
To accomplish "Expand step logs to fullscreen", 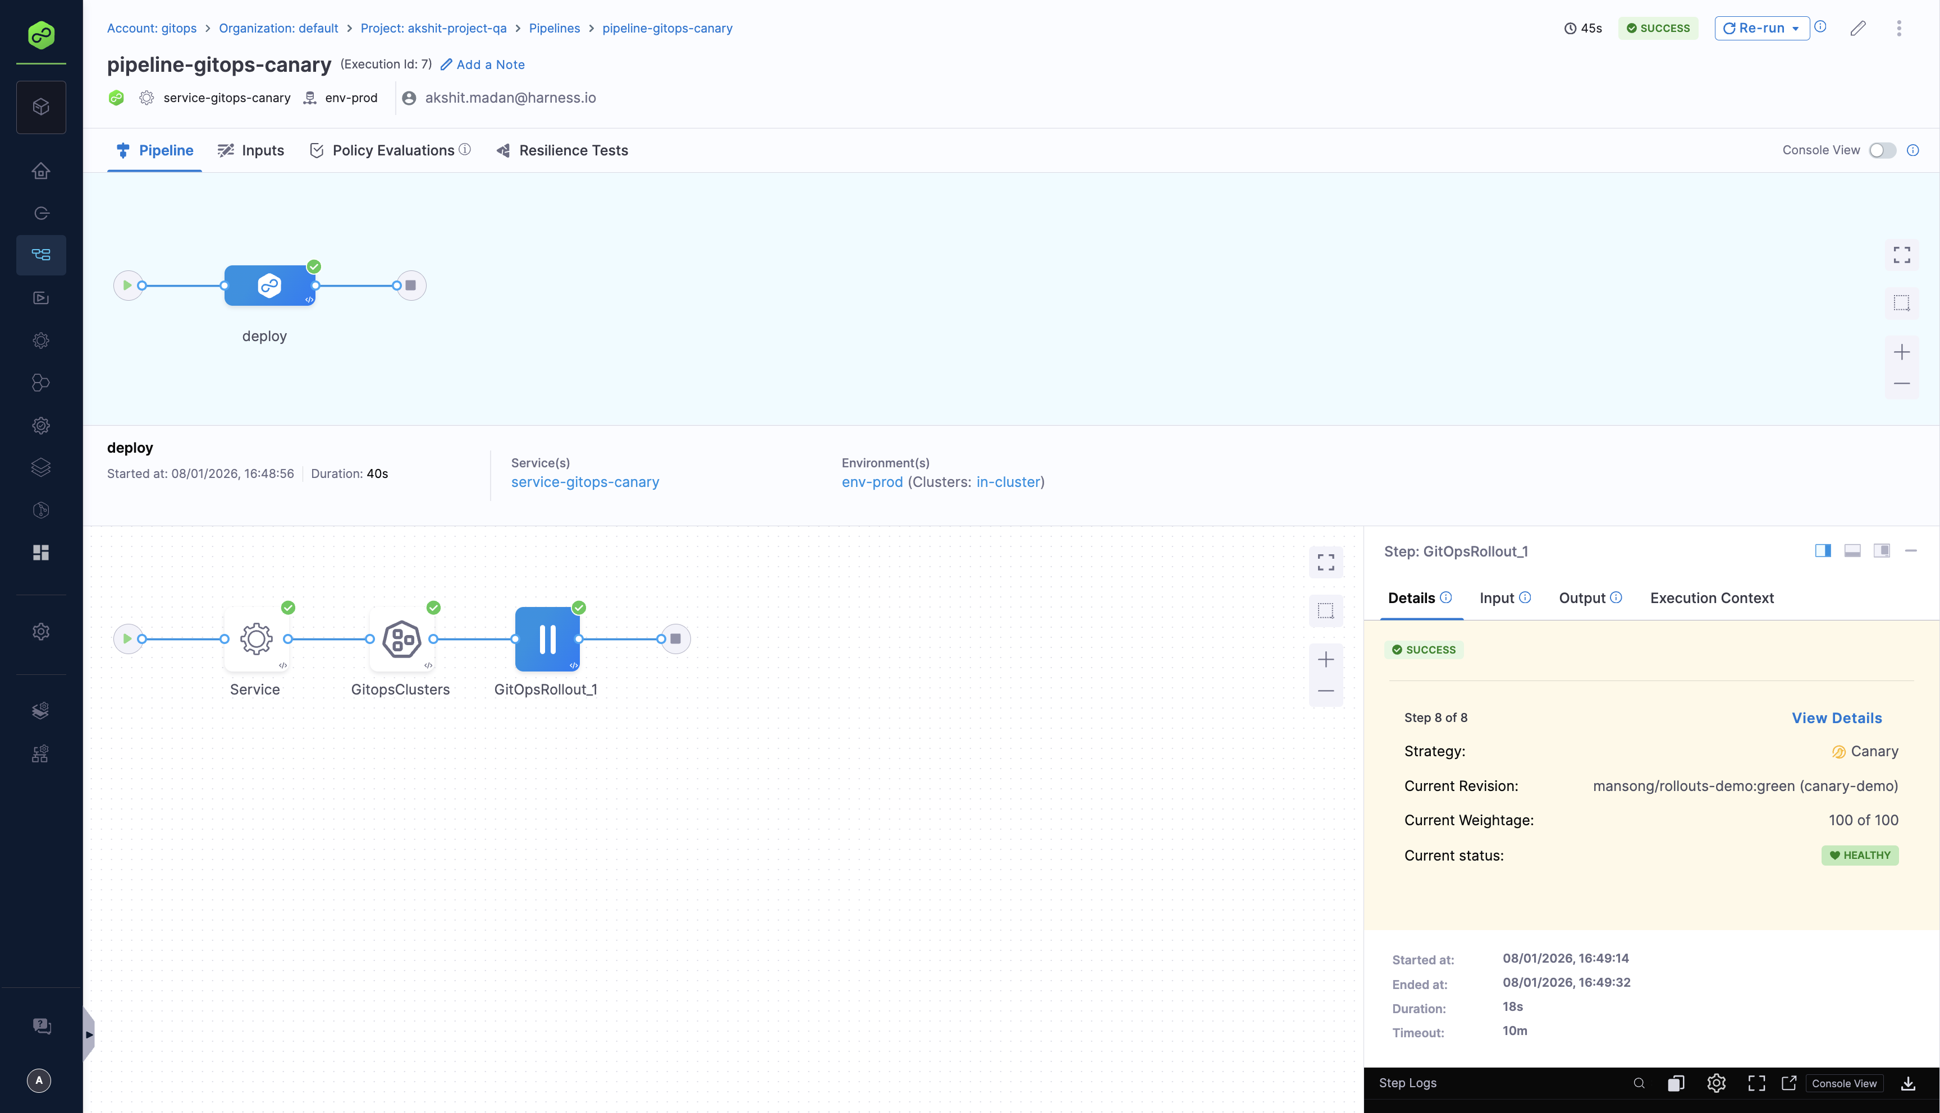I will tap(1756, 1083).
